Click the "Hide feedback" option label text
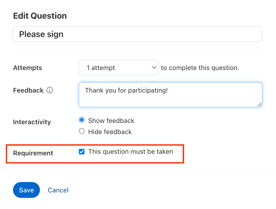This screenshot has height=209, width=276. (x=110, y=132)
